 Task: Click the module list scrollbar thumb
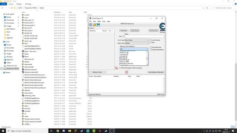point(147,58)
